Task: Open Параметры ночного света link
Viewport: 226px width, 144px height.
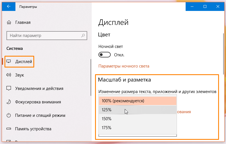Action: point(124,66)
